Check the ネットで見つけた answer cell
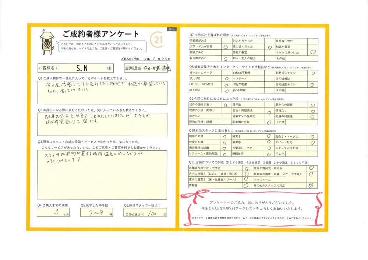 [x=312, y=52]
